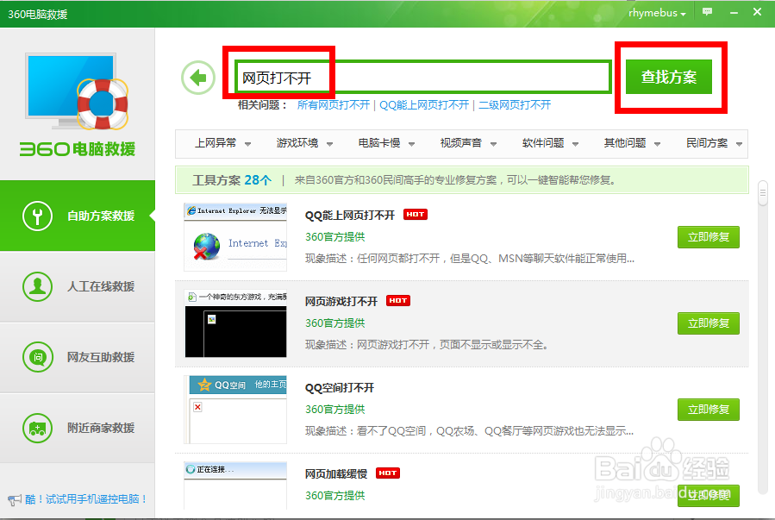Open the QQ空间打不开 preview thumbnail
The image size is (775, 520).
click(234, 410)
